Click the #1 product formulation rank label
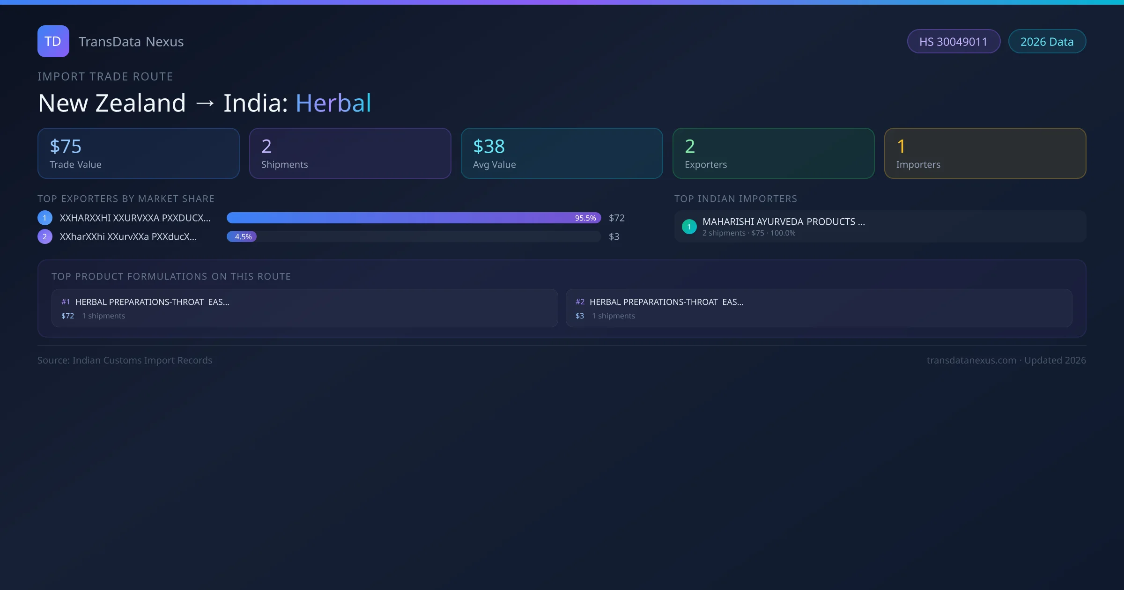This screenshot has width=1124, height=590. coord(66,302)
